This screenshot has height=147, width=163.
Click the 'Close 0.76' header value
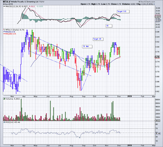click(x=116, y=4)
